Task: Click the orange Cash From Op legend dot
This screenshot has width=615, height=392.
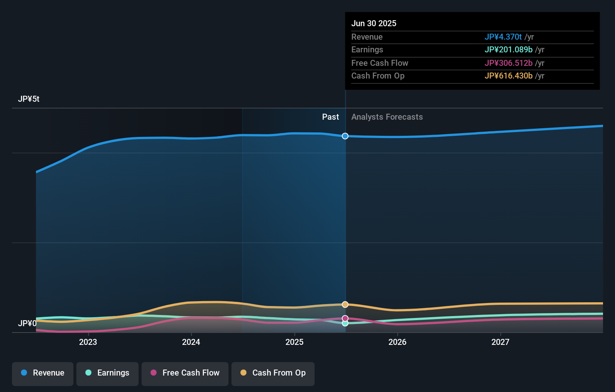Action: click(244, 373)
